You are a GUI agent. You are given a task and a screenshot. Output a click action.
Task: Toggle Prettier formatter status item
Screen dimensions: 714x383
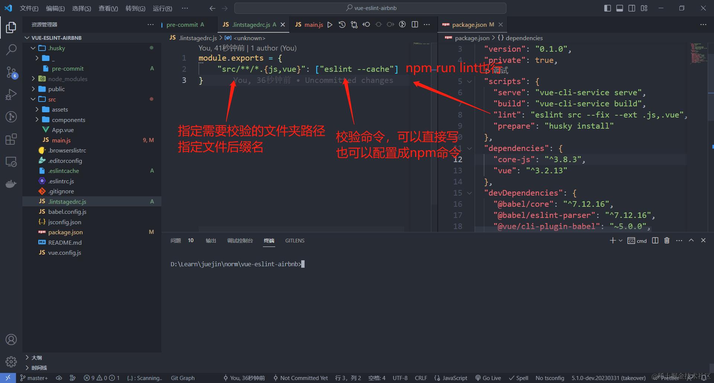pos(667,378)
